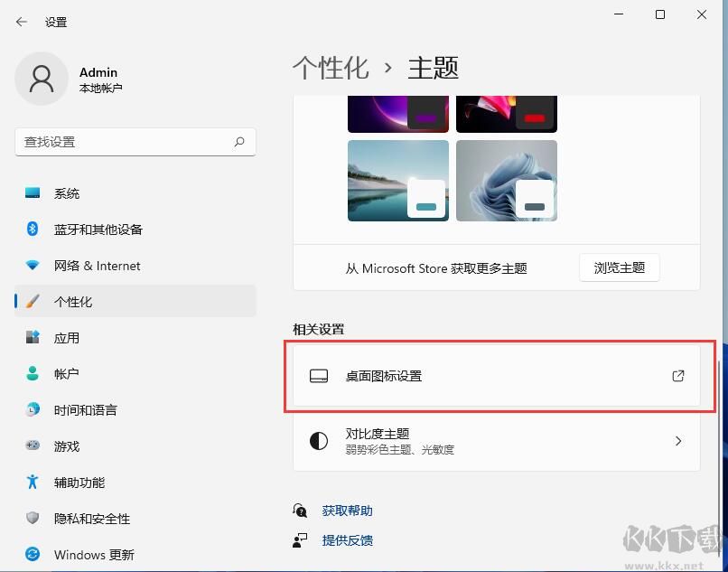The height and width of the screenshot is (572, 728).
Task: Click the 浏览主题 button
Action: 620,267
